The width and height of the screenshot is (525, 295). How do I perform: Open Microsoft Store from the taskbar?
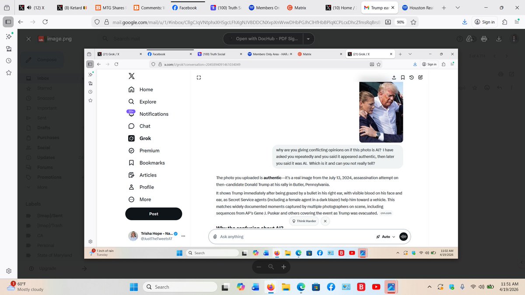[316, 287]
